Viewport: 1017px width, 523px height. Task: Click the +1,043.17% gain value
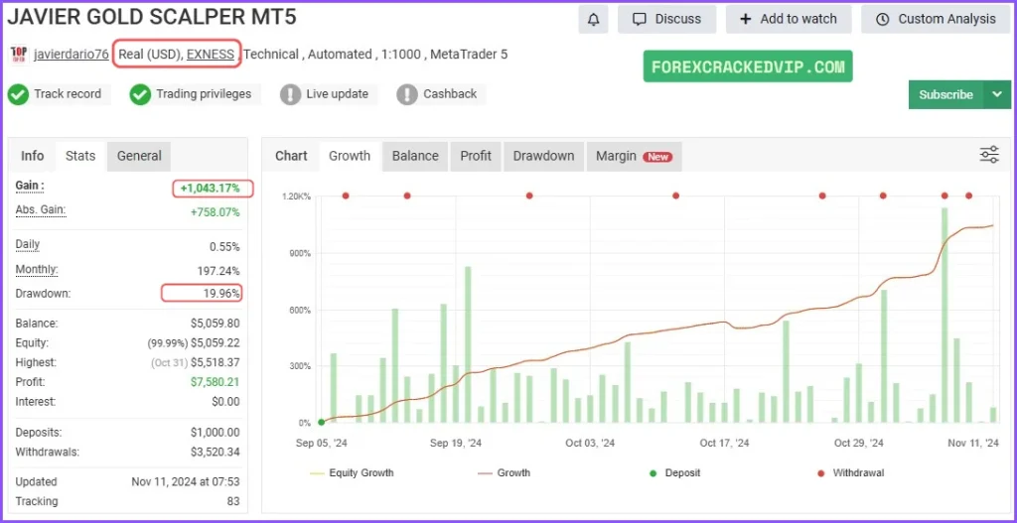click(211, 189)
